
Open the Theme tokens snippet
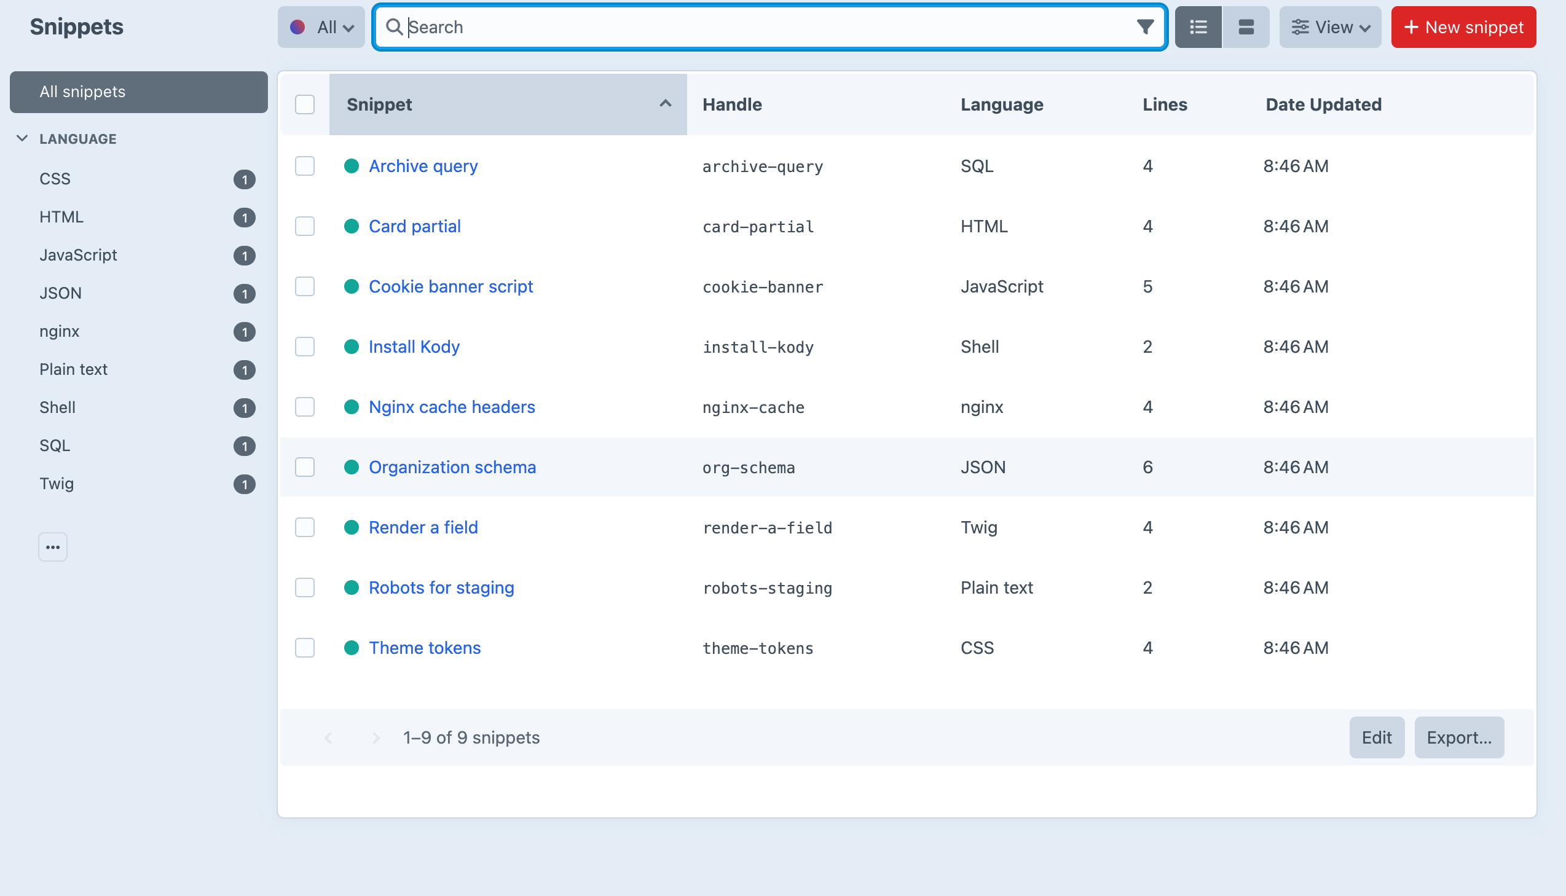(x=425, y=648)
